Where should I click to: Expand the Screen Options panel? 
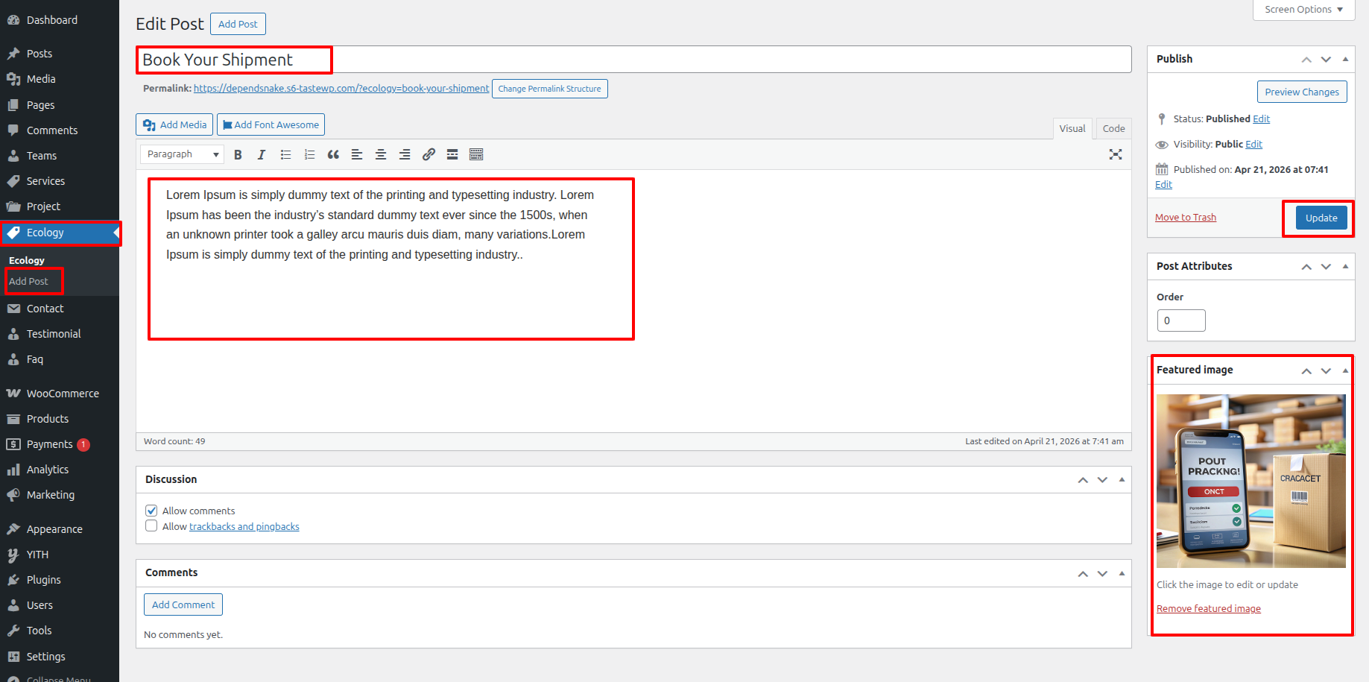1303,10
